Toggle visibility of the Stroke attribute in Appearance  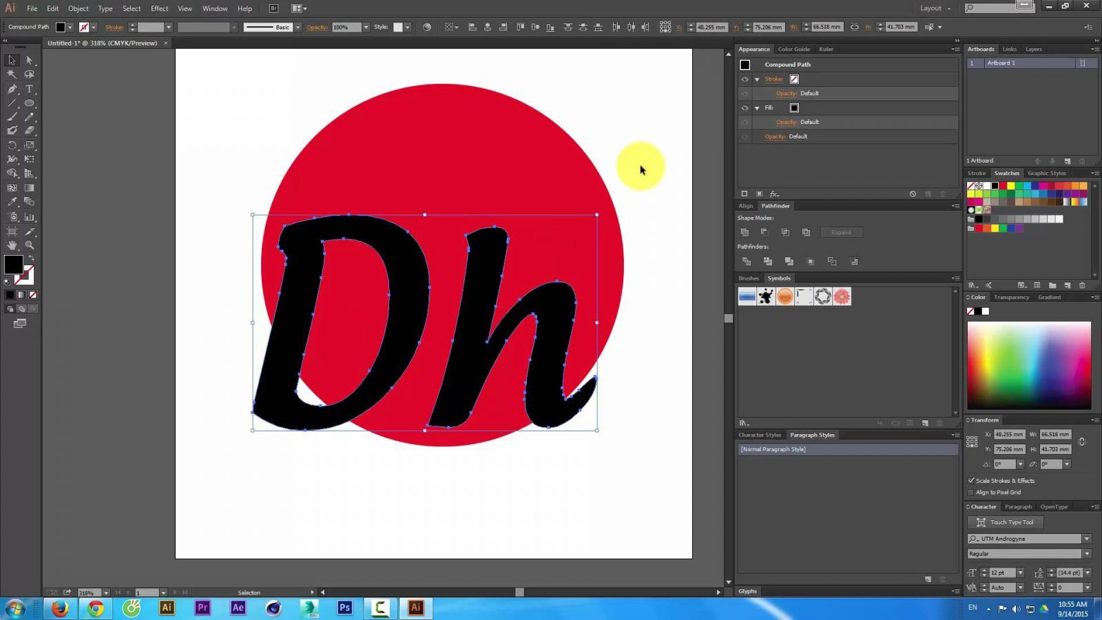coord(745,79)
